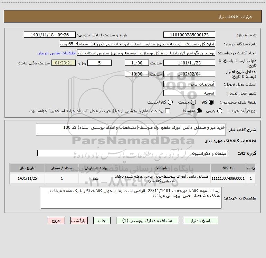Click the نام کالا column header
The width and height of the screenshot is (266, 258).
(162, 168)
